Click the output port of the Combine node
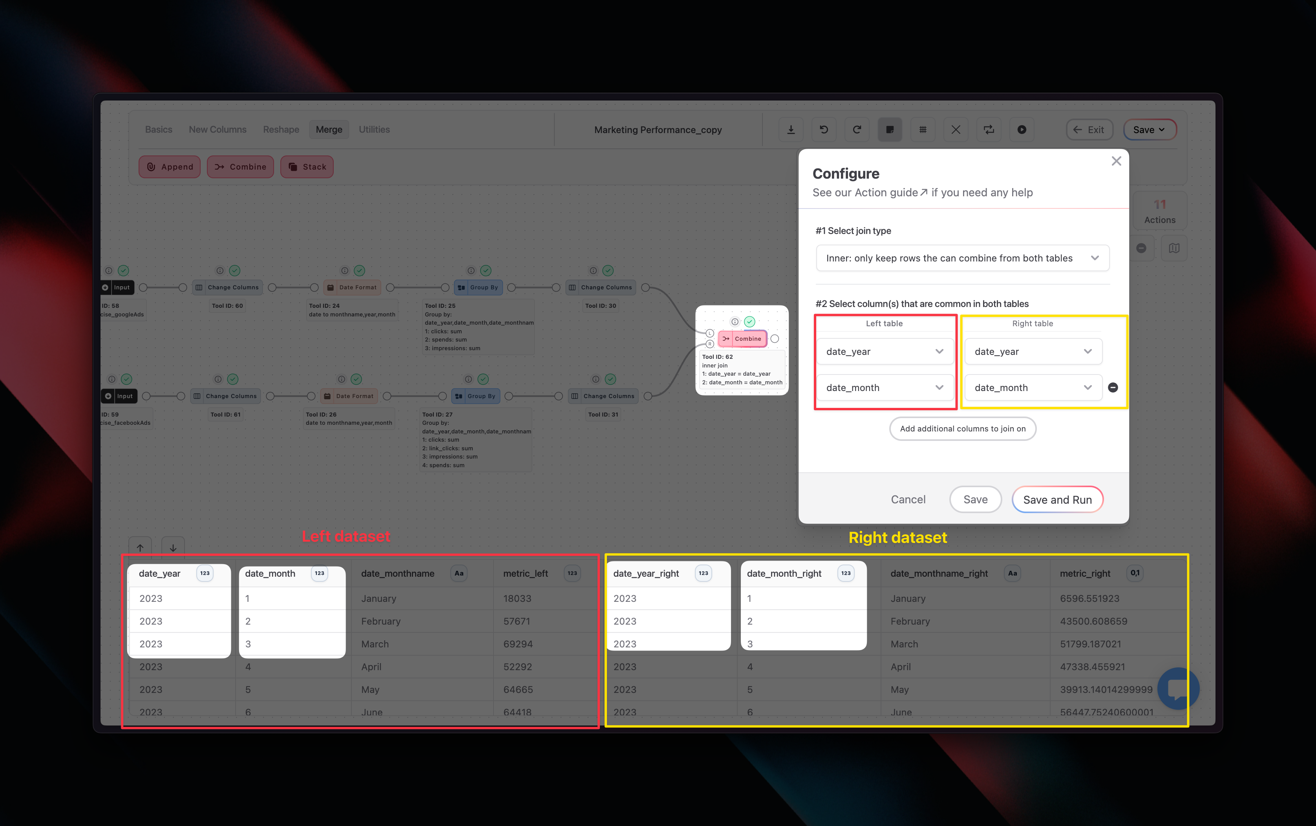 point(775,339)
